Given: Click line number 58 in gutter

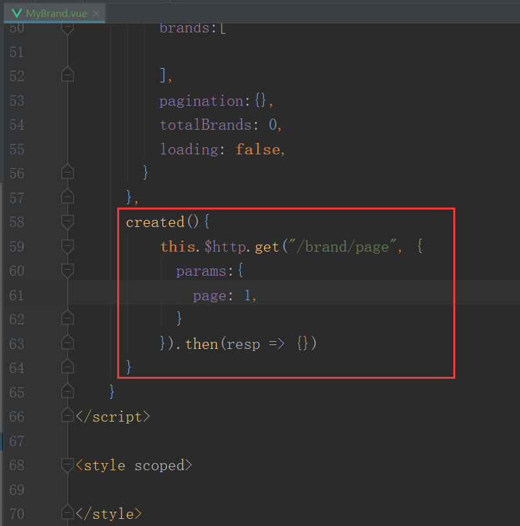Looking at the screenshot, I should (17, 222).
